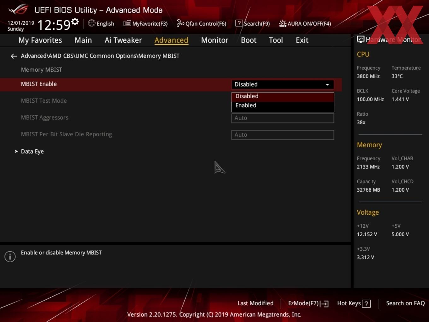Image resolution: width=429 pixels, height=322 pixels.
Task: Click the Ratio value 38x
Action: click(361, 122)
